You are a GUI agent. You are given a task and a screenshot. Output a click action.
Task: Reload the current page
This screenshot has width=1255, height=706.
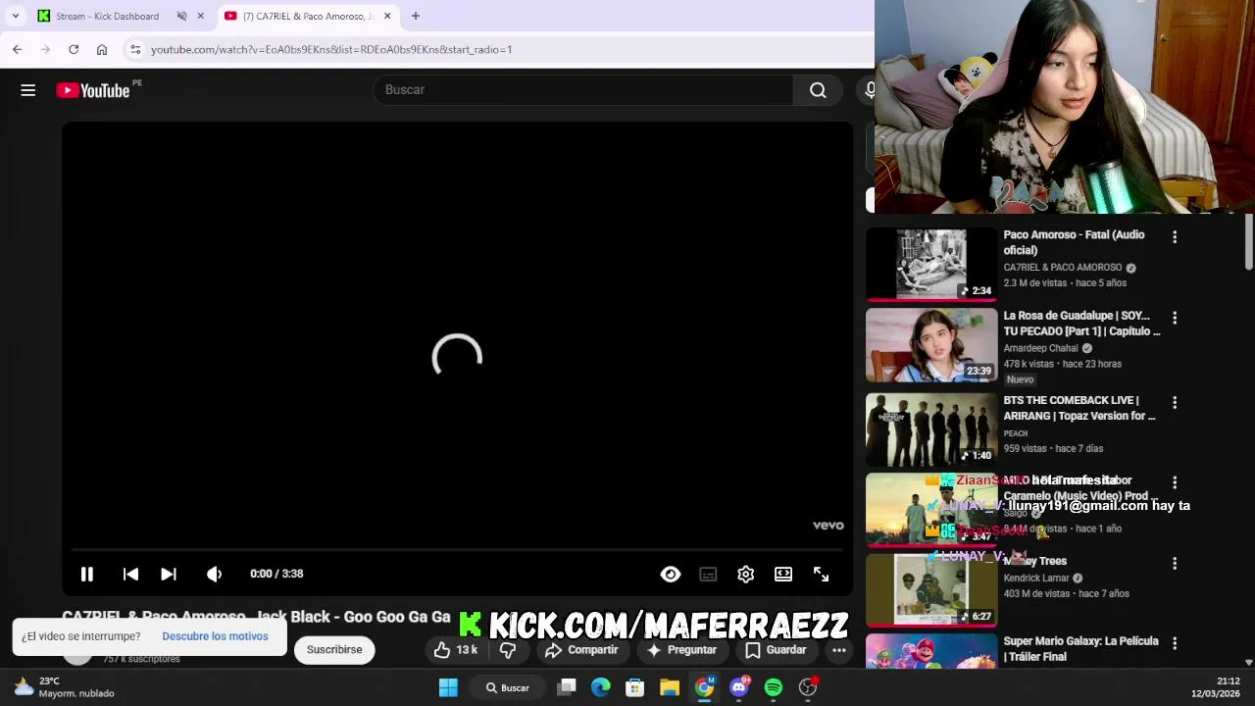point(74,49)
